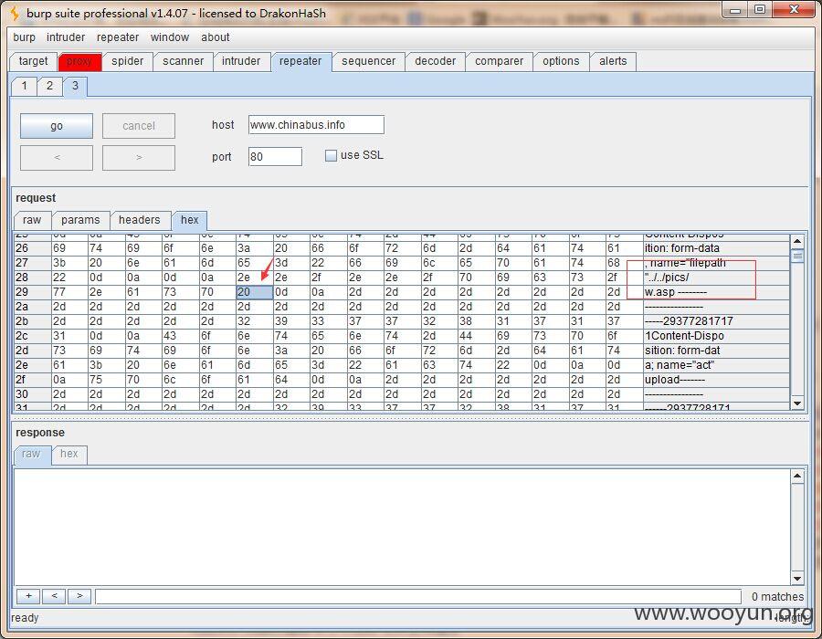Select 'w.asp' ASCII text in row 29
This screenshot has width=822, height=639.
coord(659,292)
